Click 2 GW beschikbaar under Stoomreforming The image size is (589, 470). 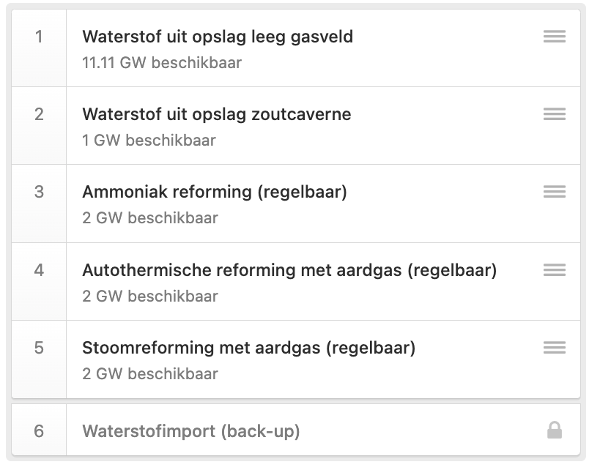(150, 374)
